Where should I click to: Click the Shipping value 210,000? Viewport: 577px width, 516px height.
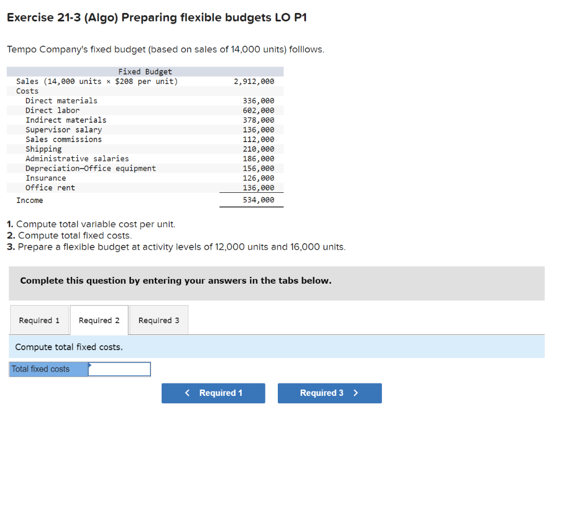[x=258, y=149]
